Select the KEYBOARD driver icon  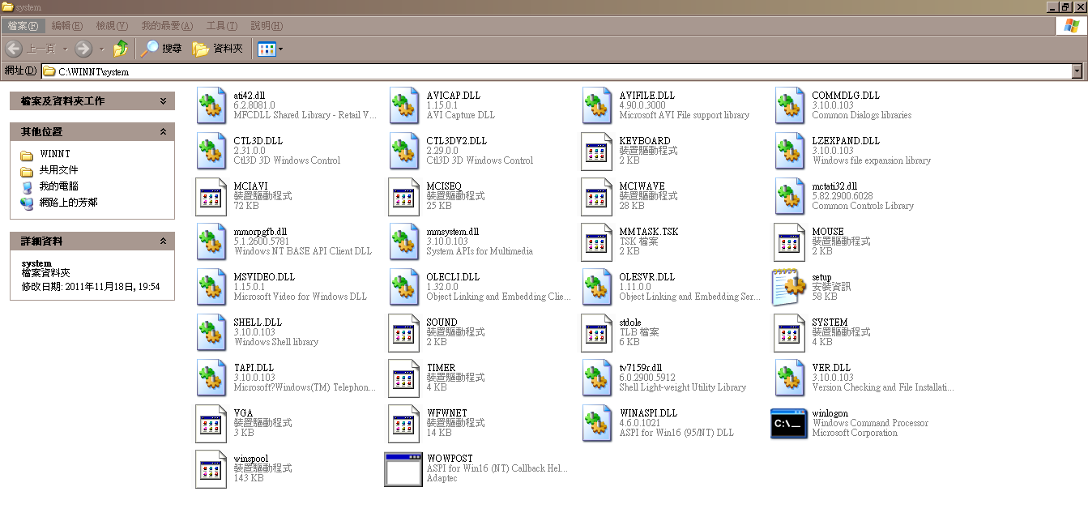click(597, 151)
